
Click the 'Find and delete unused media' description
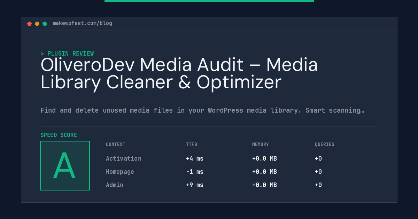click(x=202, y=111)
